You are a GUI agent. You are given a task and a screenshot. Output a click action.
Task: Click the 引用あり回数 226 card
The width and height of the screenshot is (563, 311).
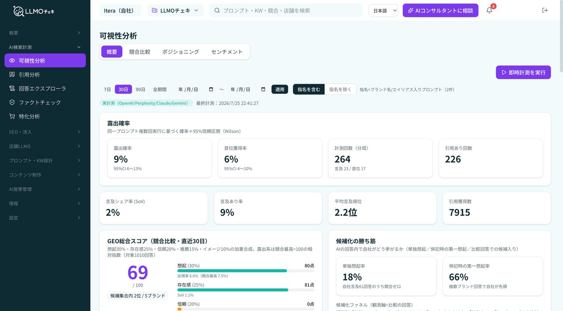pos(491,159)
